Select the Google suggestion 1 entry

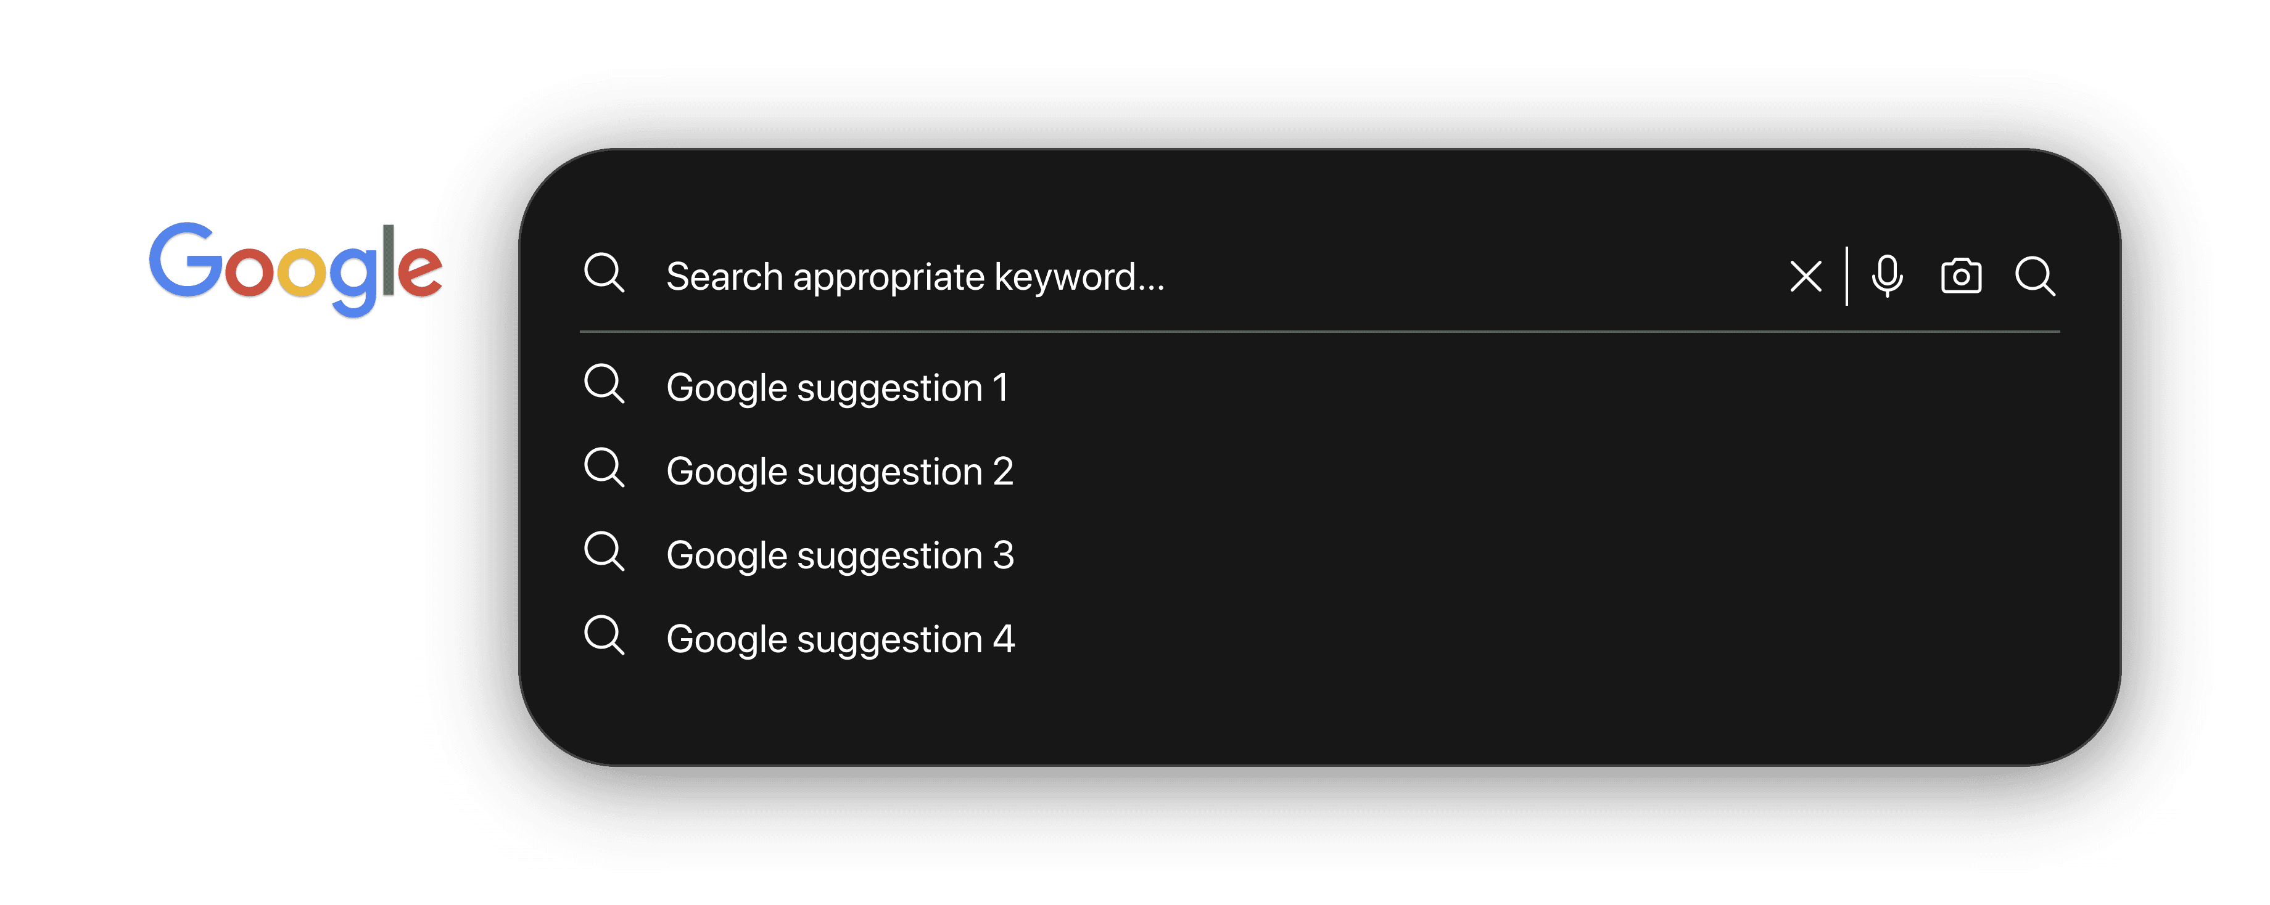838,385
